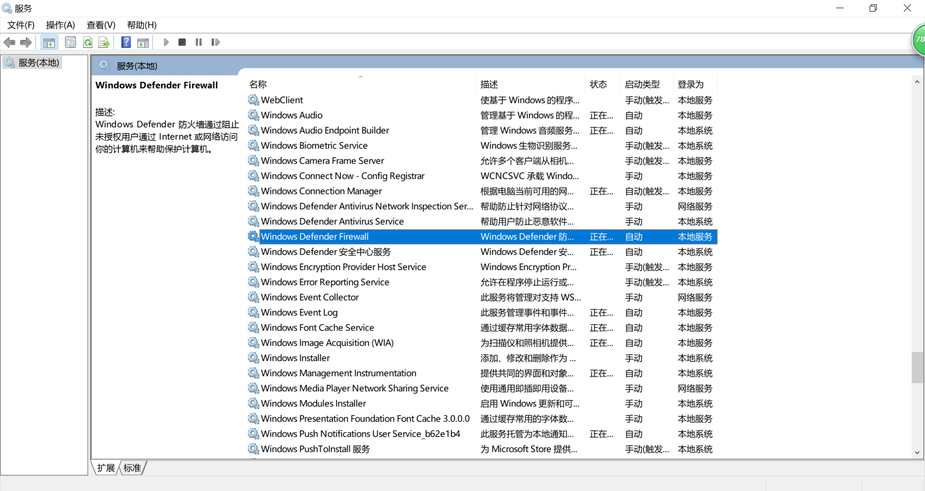Viewport: 925px width, 491px height.
Task: Click the Windows Defender Firewall heading in description pane
Action: 157,85
